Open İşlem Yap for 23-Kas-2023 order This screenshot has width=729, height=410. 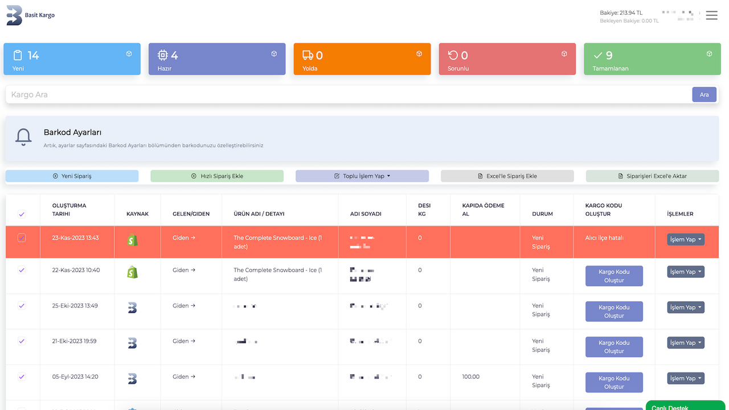click(x=686, y=240)
